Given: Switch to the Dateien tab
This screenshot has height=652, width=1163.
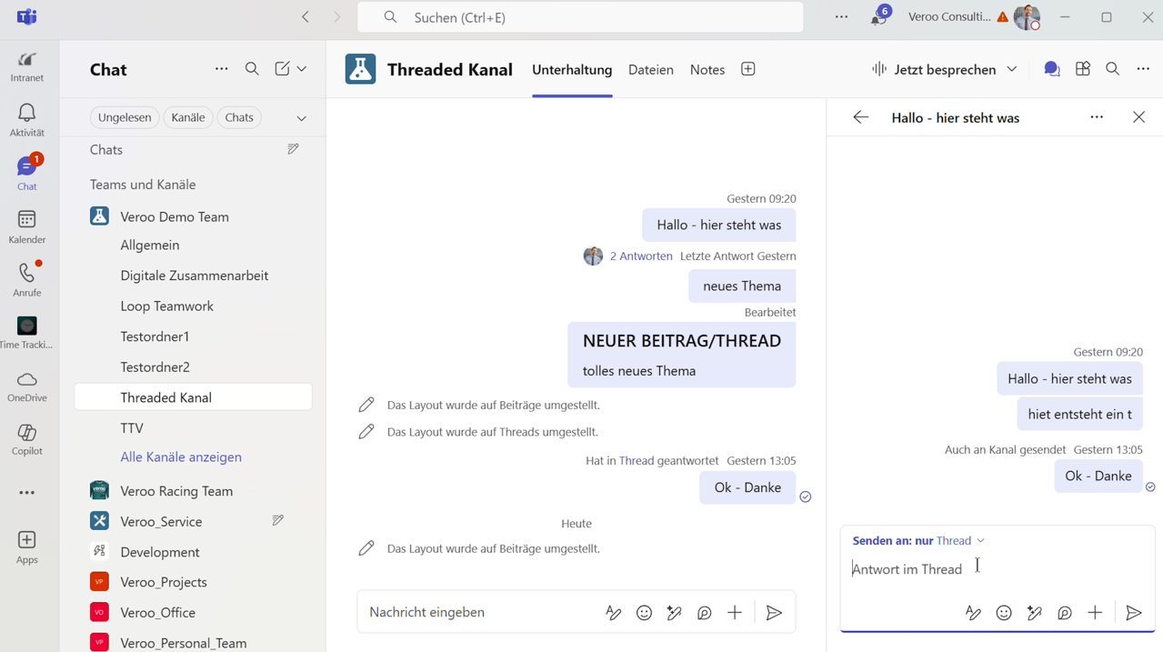Looking at the screenshot, I should pyautogui.click(x=650, y=69).
